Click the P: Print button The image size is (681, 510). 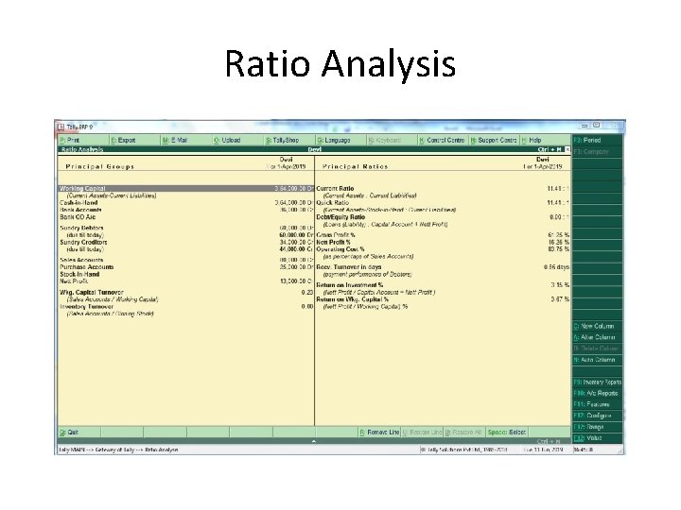pos(83,140)
